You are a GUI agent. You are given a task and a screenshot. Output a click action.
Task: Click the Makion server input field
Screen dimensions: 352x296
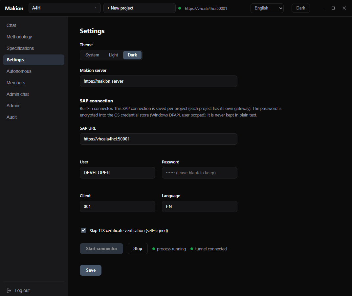(159, 81)
